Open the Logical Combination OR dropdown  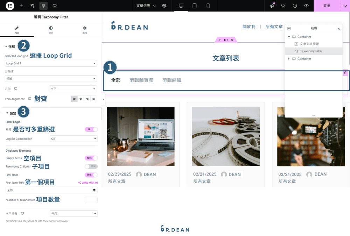pyautogui.click(x=73, y=139)
